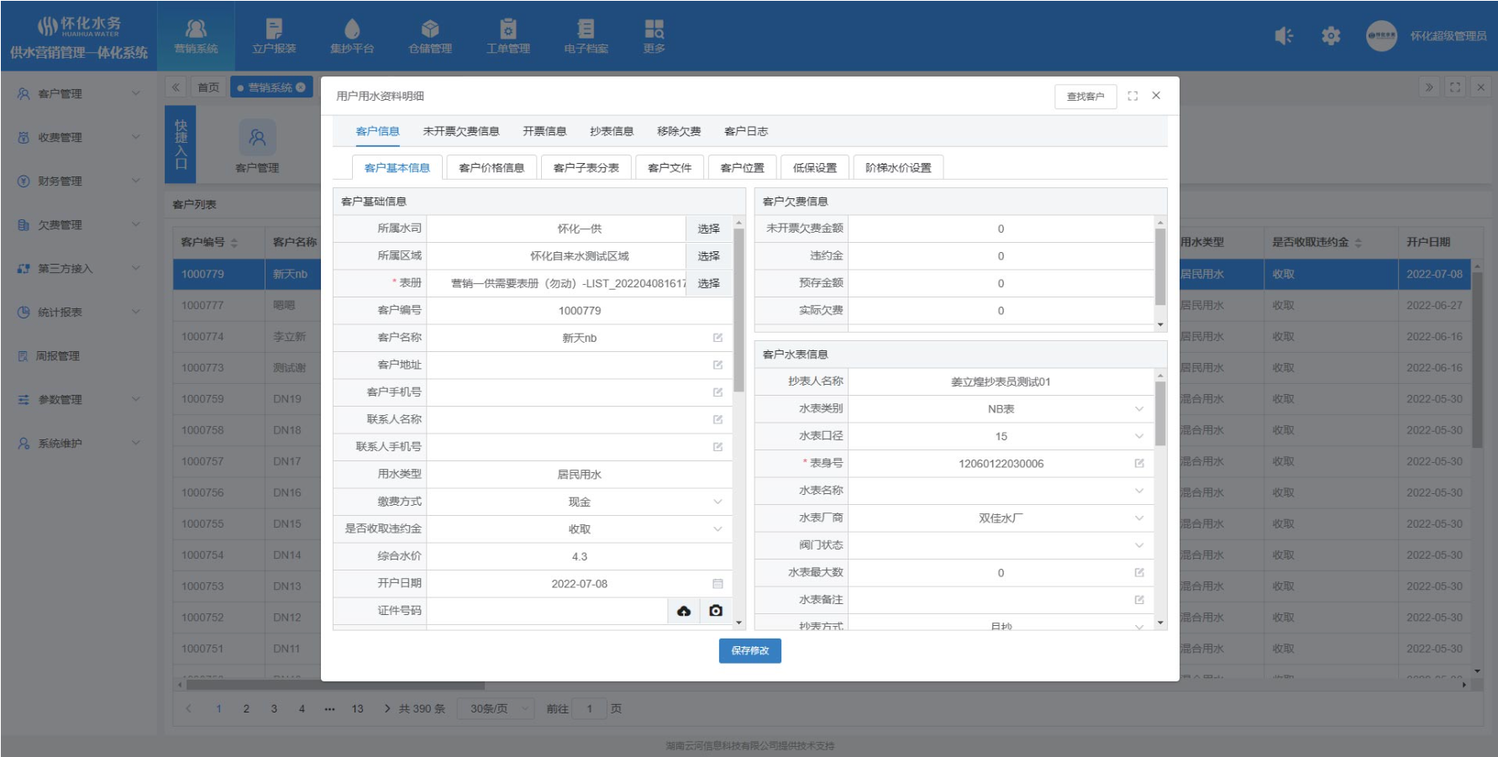Collapse the tab bar with double-left arrow

click(x=176, y=87)
